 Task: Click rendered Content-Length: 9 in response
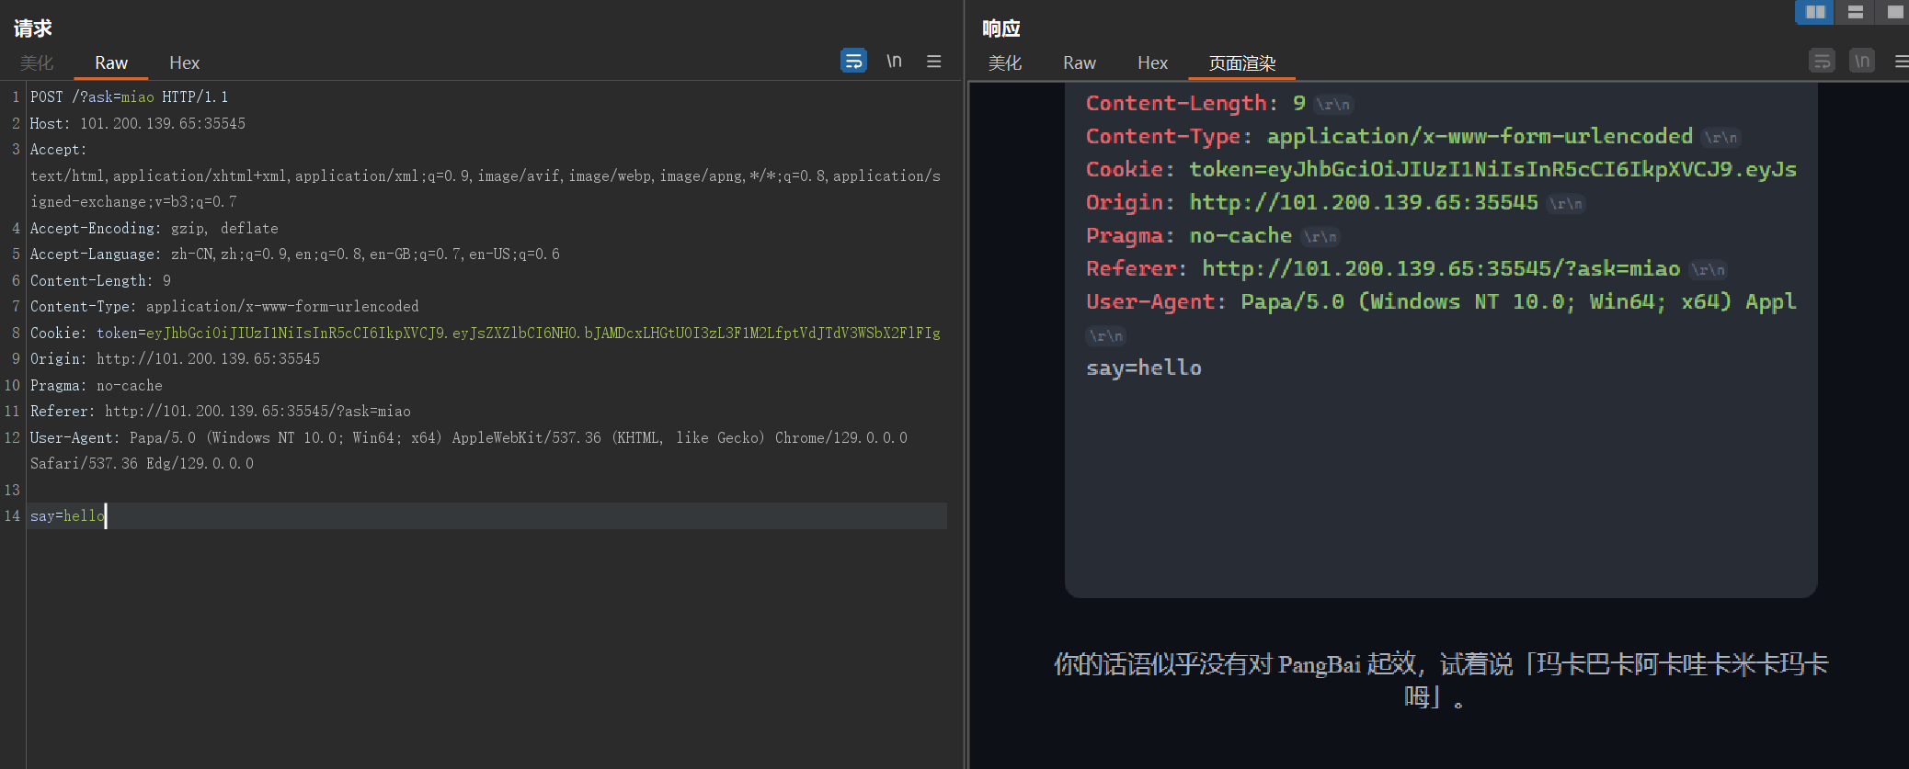pos(1195,103)
